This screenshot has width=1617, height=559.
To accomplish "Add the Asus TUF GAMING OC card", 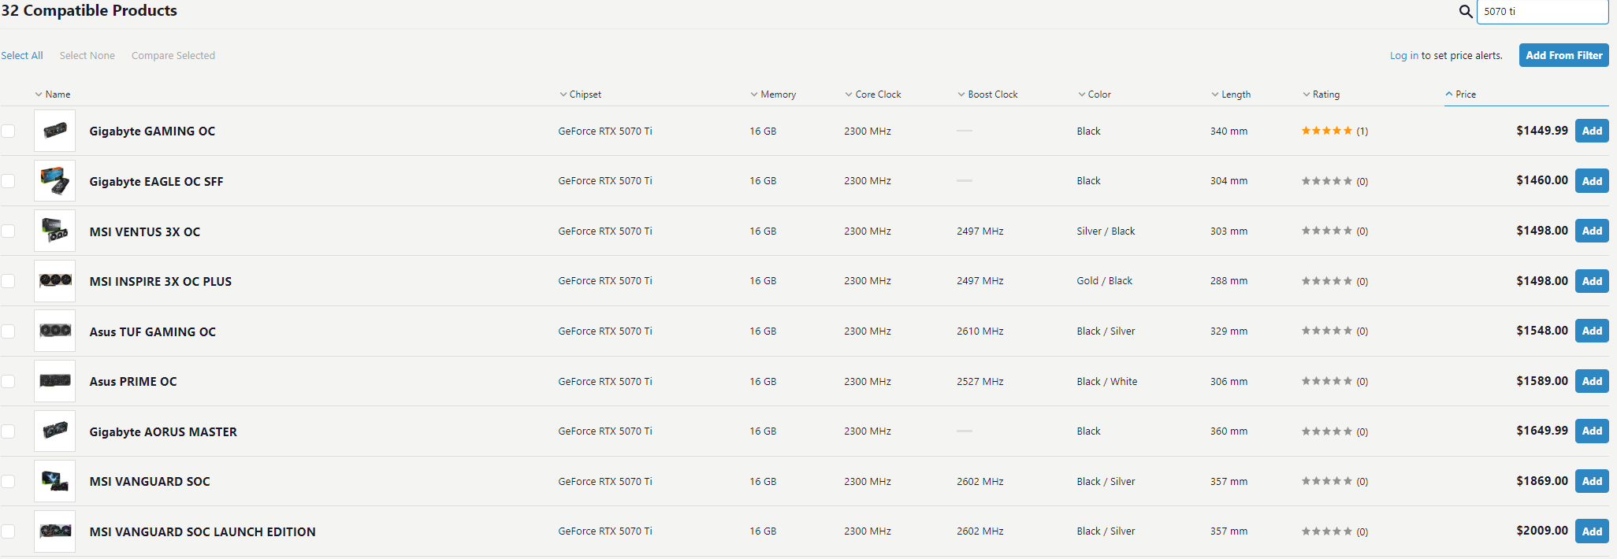I will pos(1591,331).
